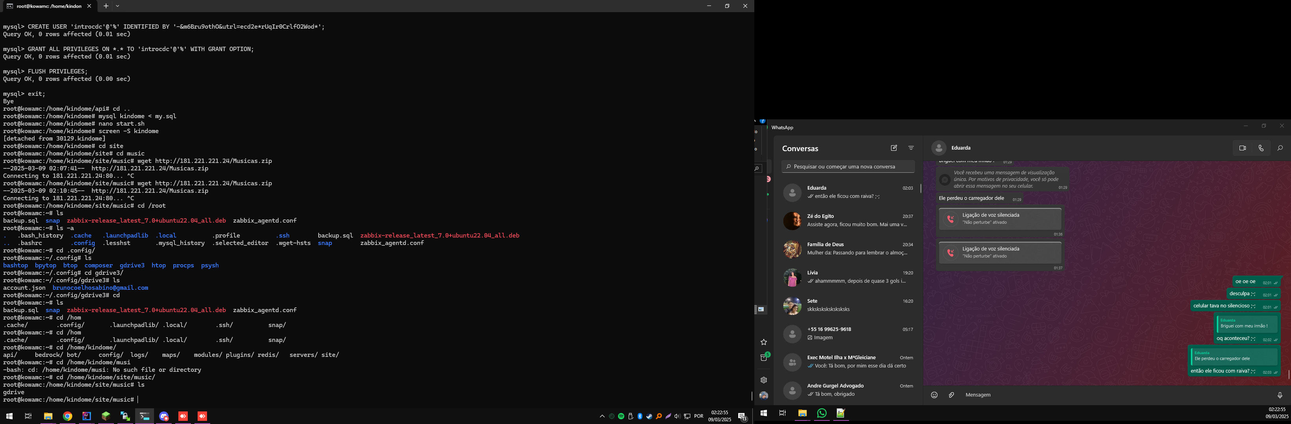
Task: Start a video call with Eduarda
Action: 1242,148
